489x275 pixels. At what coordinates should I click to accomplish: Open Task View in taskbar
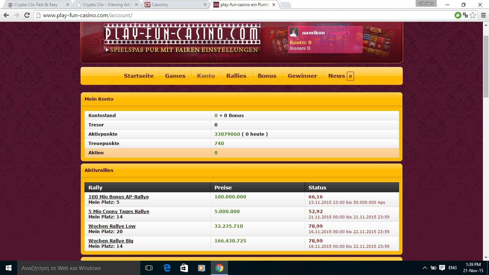[149, 268]
